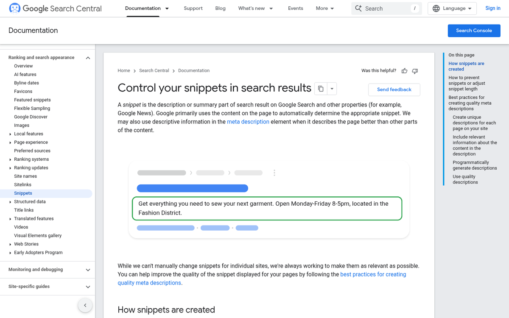Viewport: 509px width, 318px height.
Task: Click the copy icon beside the page title
Action: [321, 88]
